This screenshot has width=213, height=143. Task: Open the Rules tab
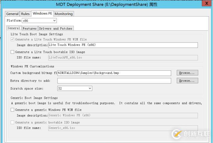click(x=25, y=14)
